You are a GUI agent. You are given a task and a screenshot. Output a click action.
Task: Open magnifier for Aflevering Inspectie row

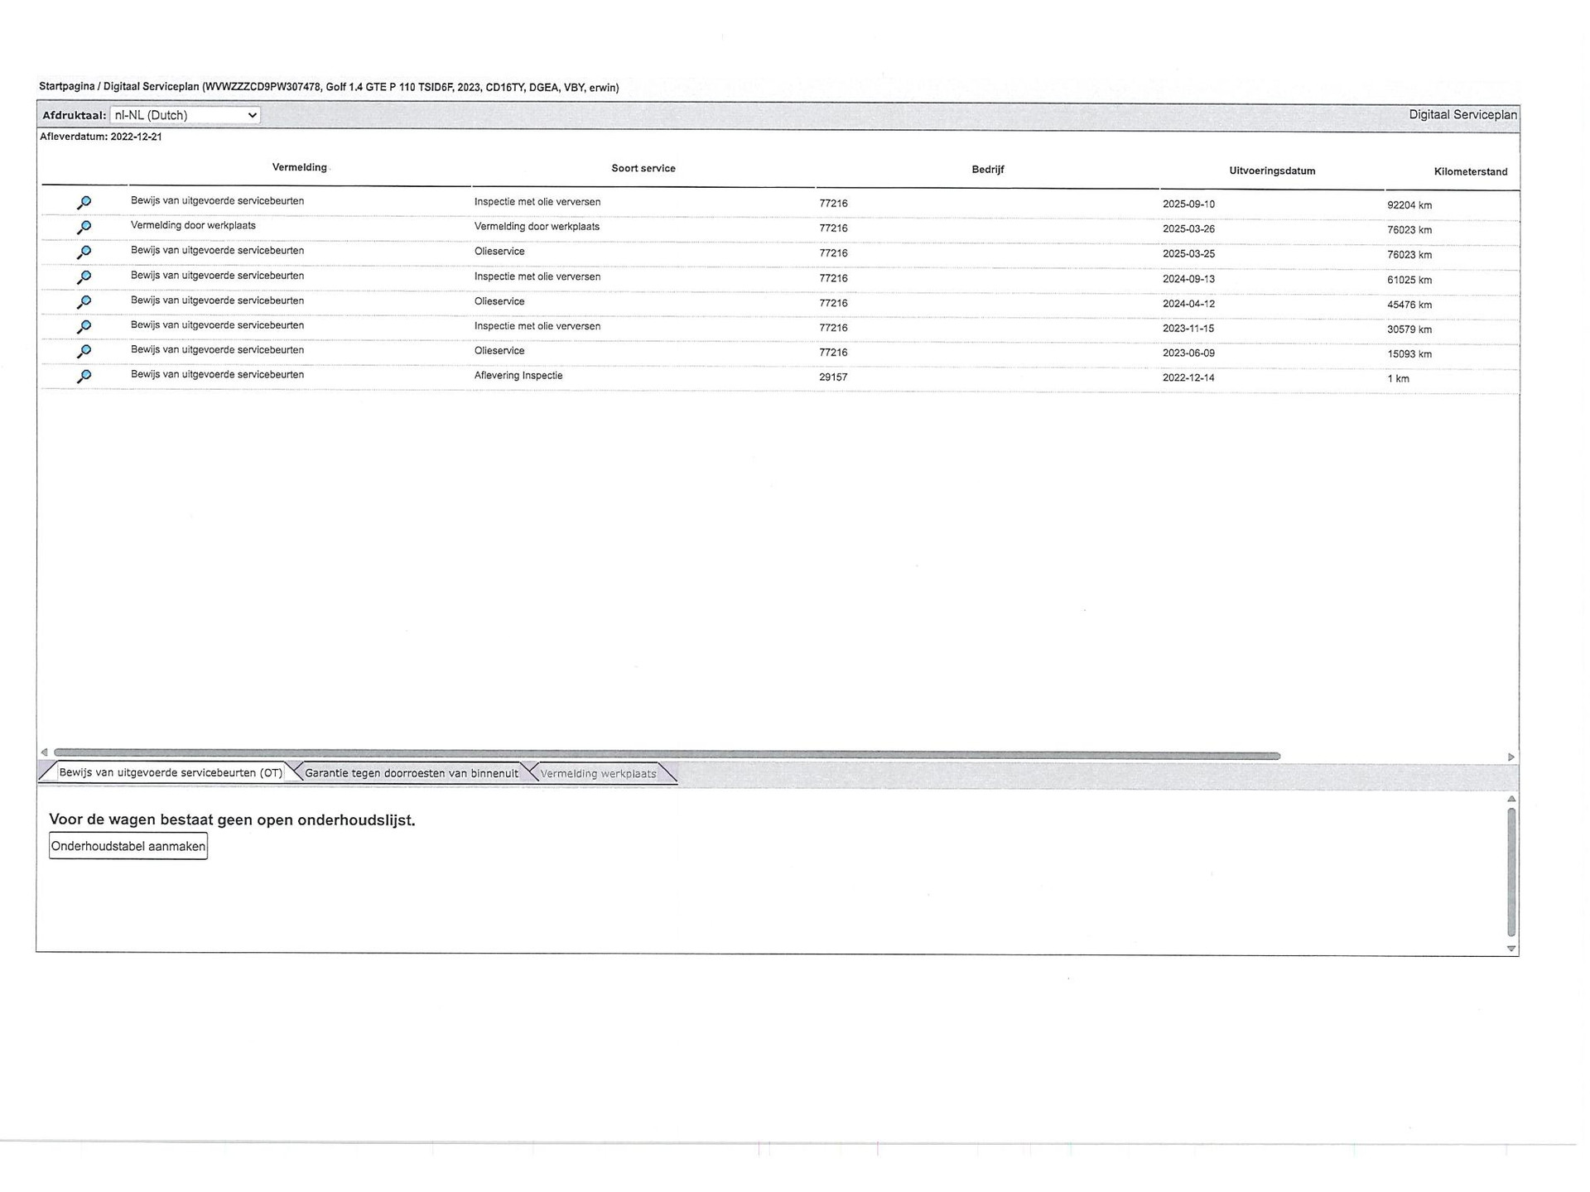(x=84, y=377)
